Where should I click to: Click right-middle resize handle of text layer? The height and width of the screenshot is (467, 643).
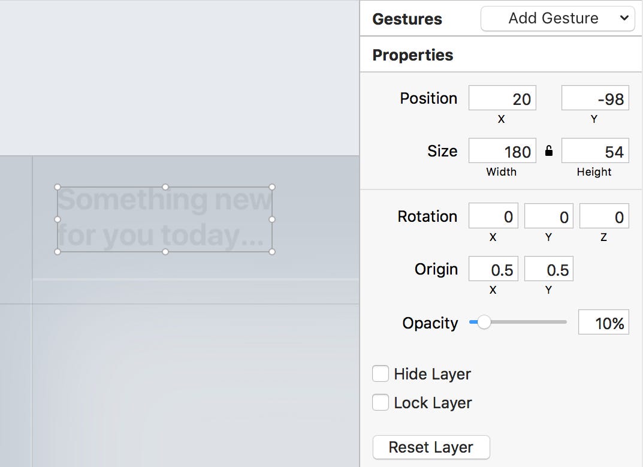tap(272, 219)
